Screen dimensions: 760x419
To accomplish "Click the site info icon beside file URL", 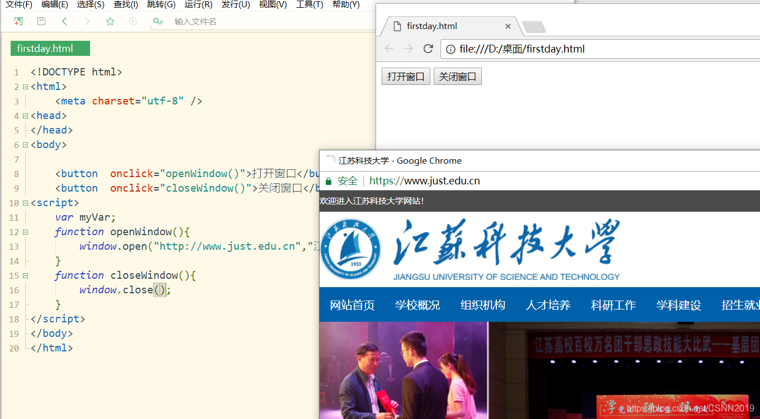I will 450,49.
